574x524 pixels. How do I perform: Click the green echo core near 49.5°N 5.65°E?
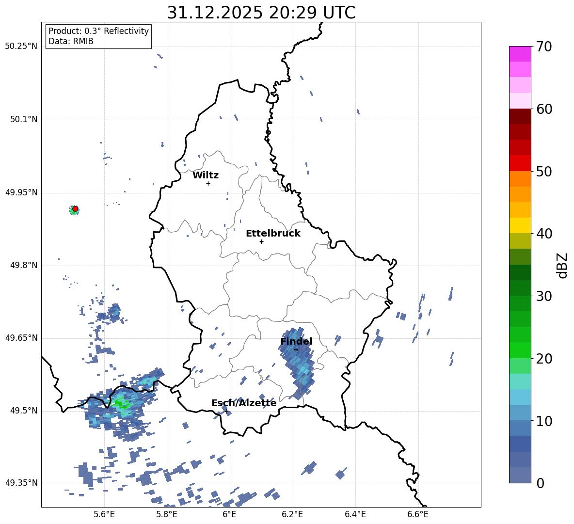[x=121, y=404]
